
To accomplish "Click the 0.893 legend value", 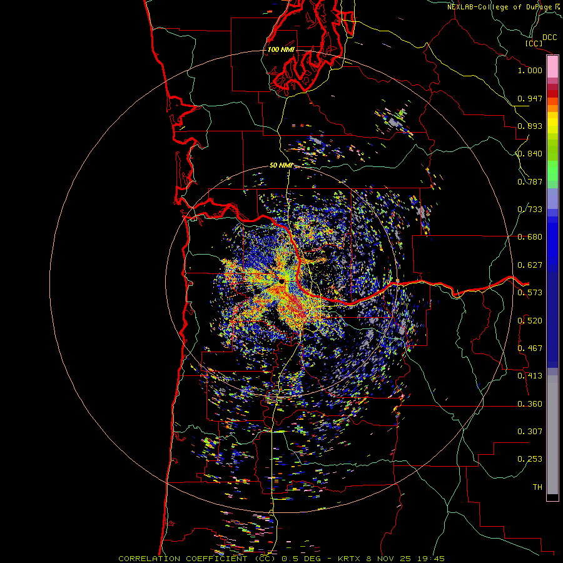I will coord(530,126).
